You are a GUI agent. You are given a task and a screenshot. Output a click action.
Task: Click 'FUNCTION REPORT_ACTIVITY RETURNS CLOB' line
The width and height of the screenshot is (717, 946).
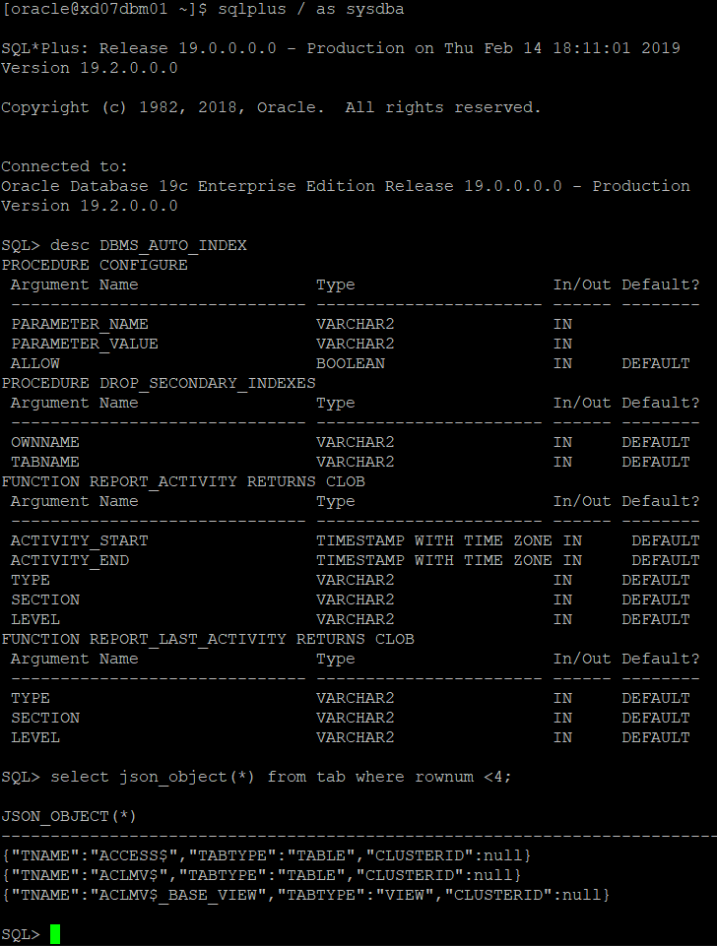point(183,482)
